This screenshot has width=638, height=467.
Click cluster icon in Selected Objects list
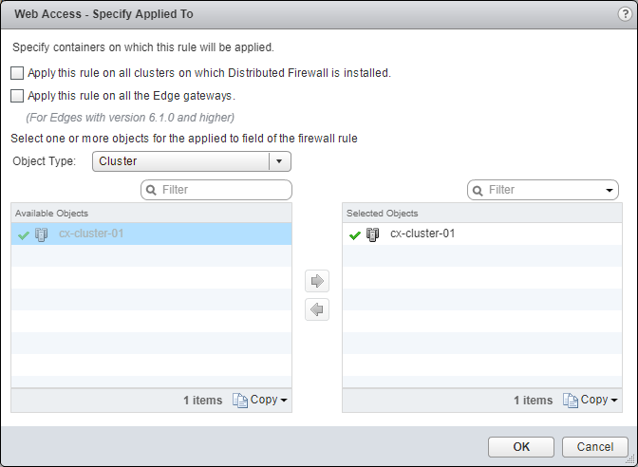tap(373, 234)
